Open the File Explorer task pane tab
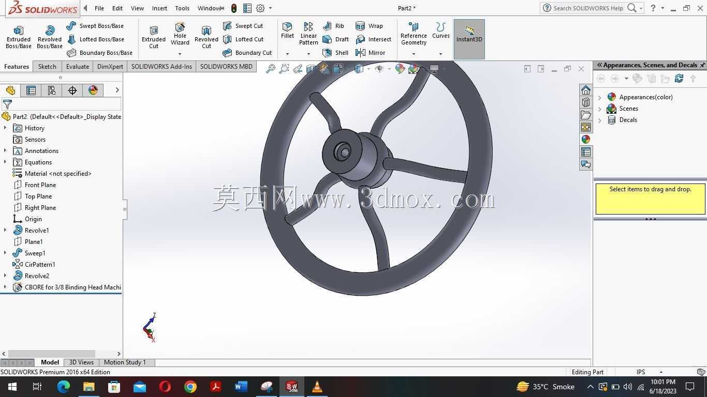Viewport: 707px width, 397px height. 586,115
